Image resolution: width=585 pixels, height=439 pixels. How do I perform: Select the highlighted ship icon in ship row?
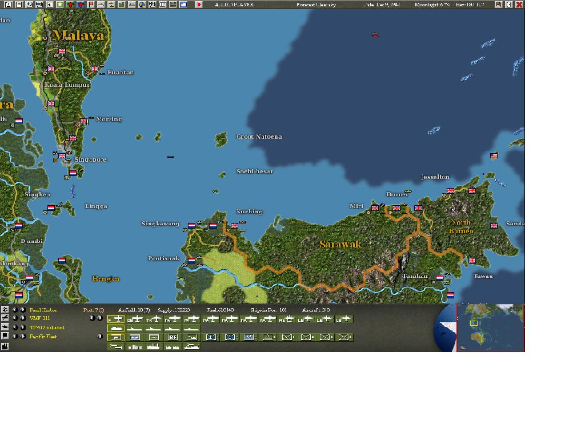click(115, 328)
